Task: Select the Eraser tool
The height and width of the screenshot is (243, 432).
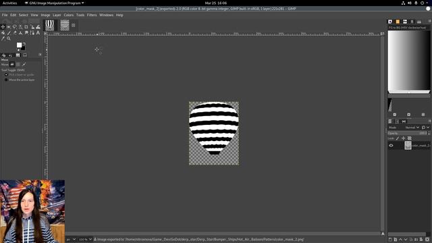Action: click(x=15, y=33)
